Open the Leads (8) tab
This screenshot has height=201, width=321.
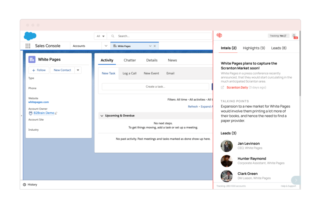point(279,48)
